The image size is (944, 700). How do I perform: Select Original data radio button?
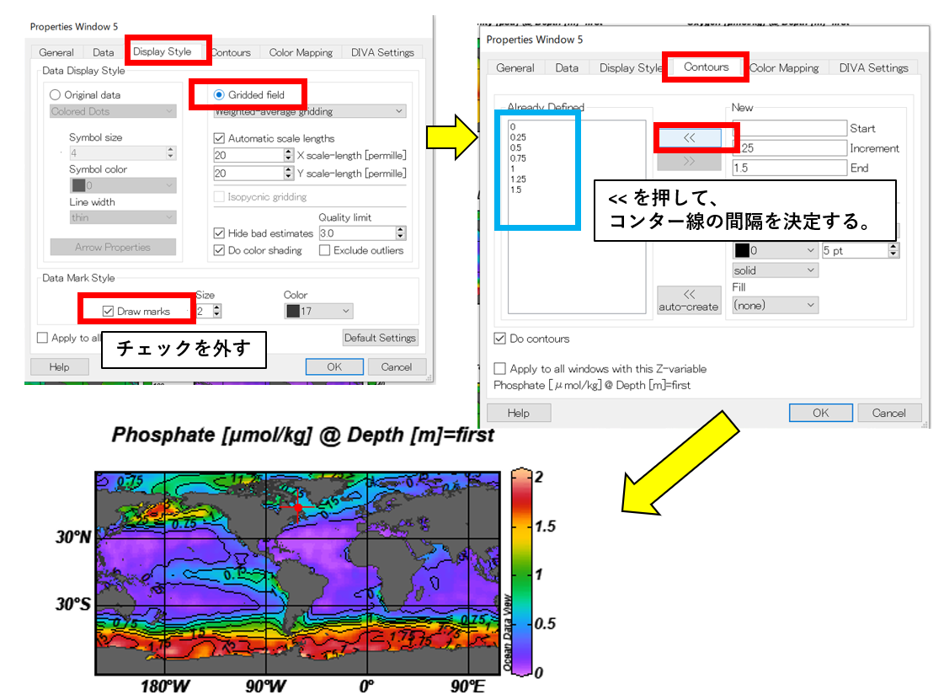click(56, 95)
